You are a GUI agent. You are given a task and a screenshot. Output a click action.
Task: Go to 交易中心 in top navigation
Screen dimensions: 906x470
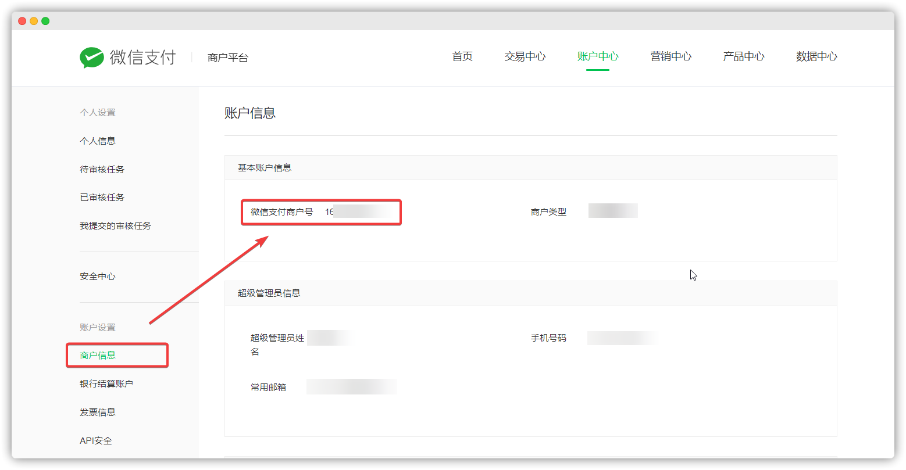[525, 56]
